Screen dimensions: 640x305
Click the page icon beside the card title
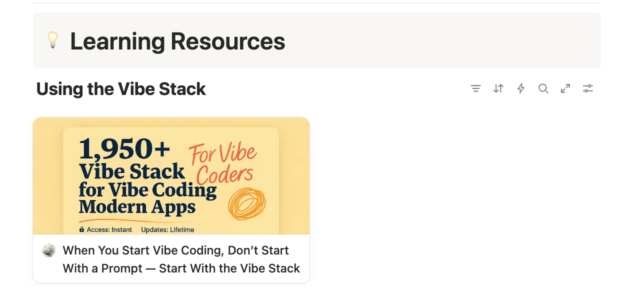(x=48, y=250)
